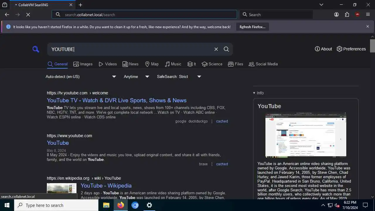The height and width of the screenshot is (211, 375).
Task: Click the network tray icon
Action: click(330, 205)
